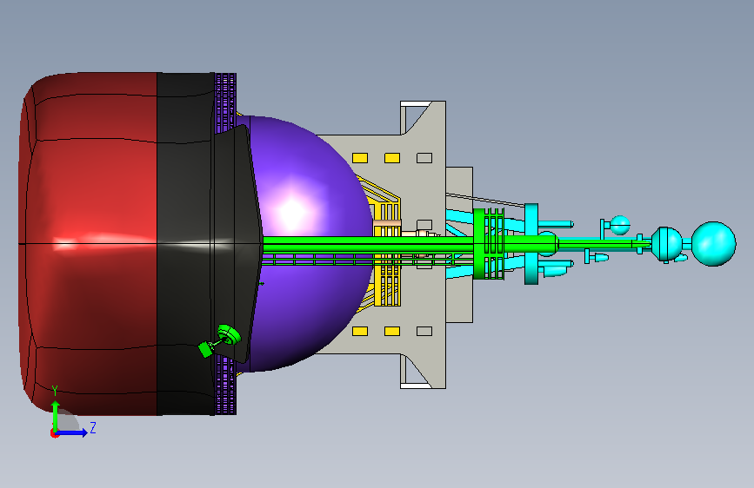Viewport: 754px width, 488px height.
Task: Select the top gray rectangular window
Action: point(424,158)
